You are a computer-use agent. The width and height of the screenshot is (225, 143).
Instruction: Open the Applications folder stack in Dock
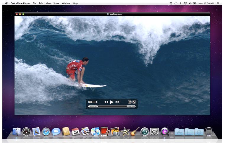(x=179, y=132)
